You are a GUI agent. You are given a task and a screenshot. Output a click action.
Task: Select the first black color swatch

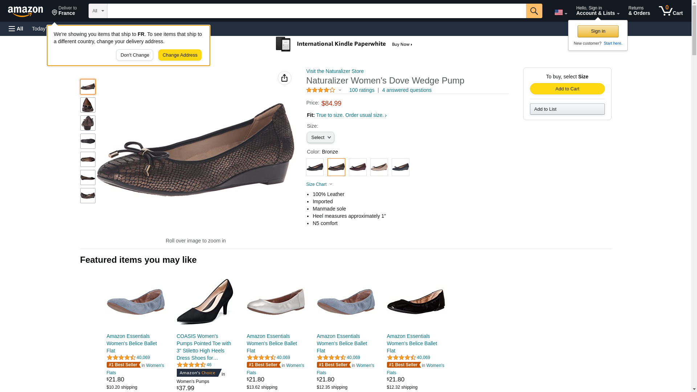(x=315, y=167)
